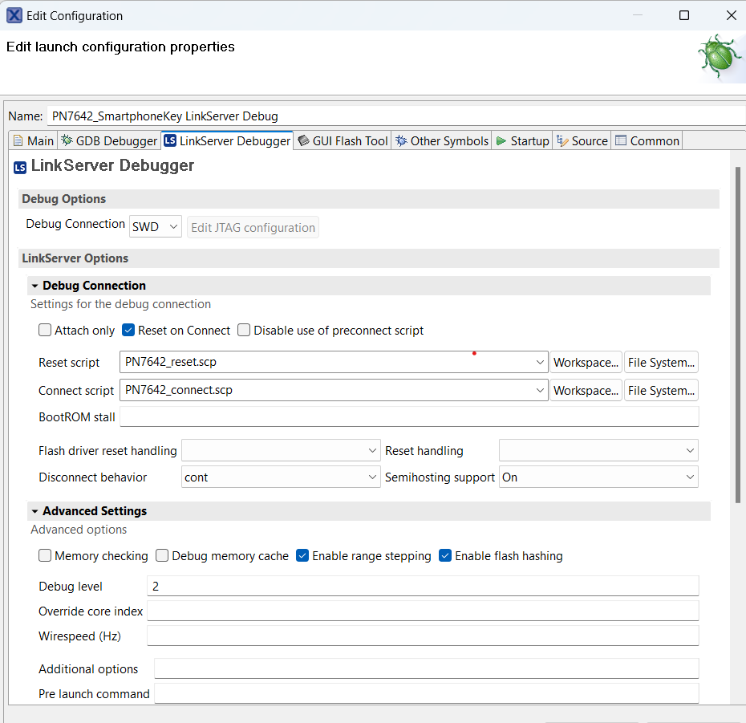Click the Pre launch command field
The image size is (746, 723).
click(x=426, y=693)
